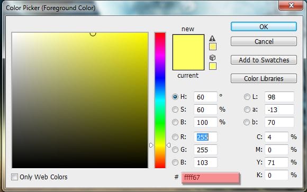Click the Cancel button
The image size is (307, 192).
(x=264, y=41)
